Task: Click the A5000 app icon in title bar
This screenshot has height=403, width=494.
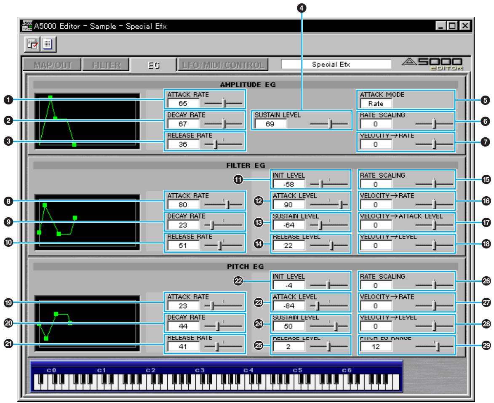Action: (x=27, y=26)
